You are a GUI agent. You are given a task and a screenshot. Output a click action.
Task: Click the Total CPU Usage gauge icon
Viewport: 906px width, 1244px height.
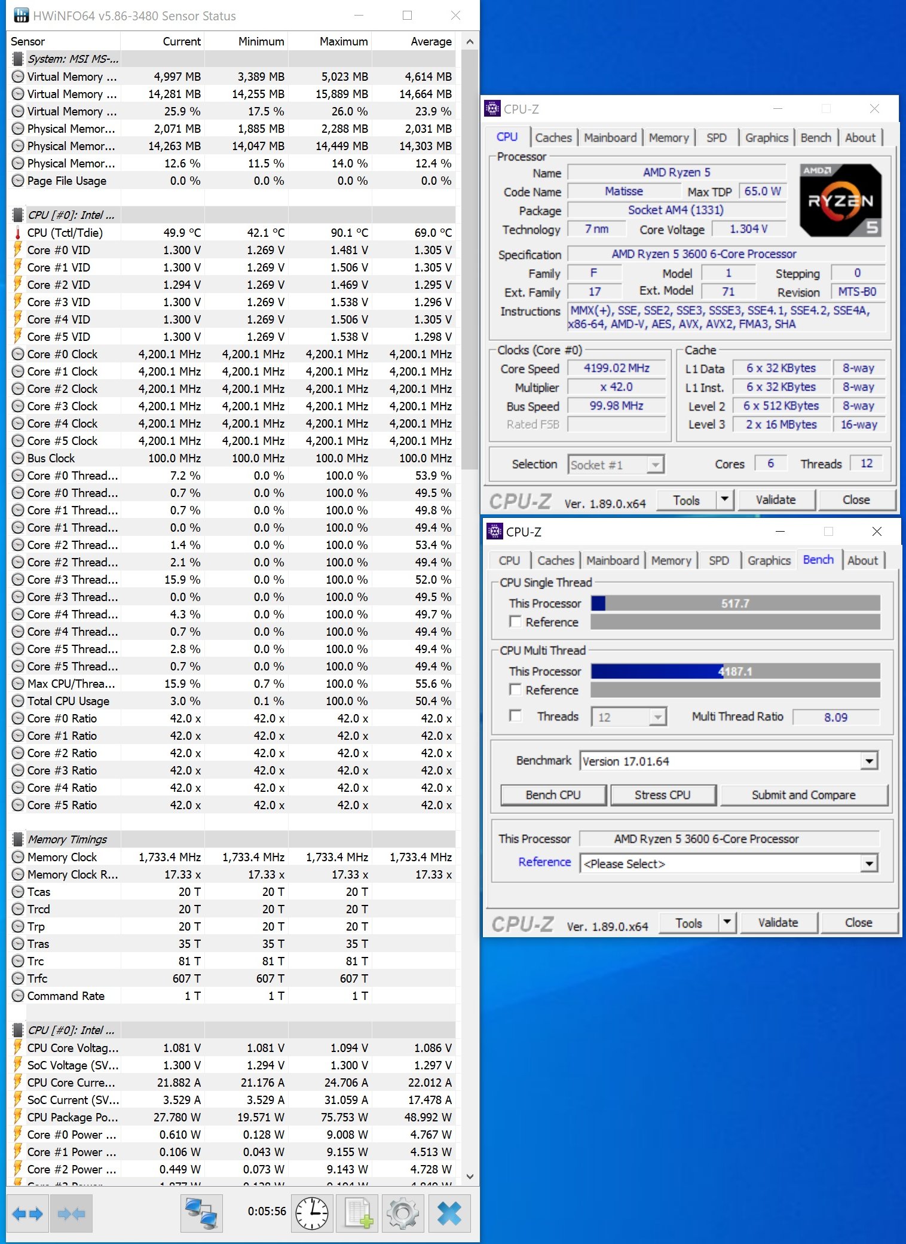(x=18, y=701)
